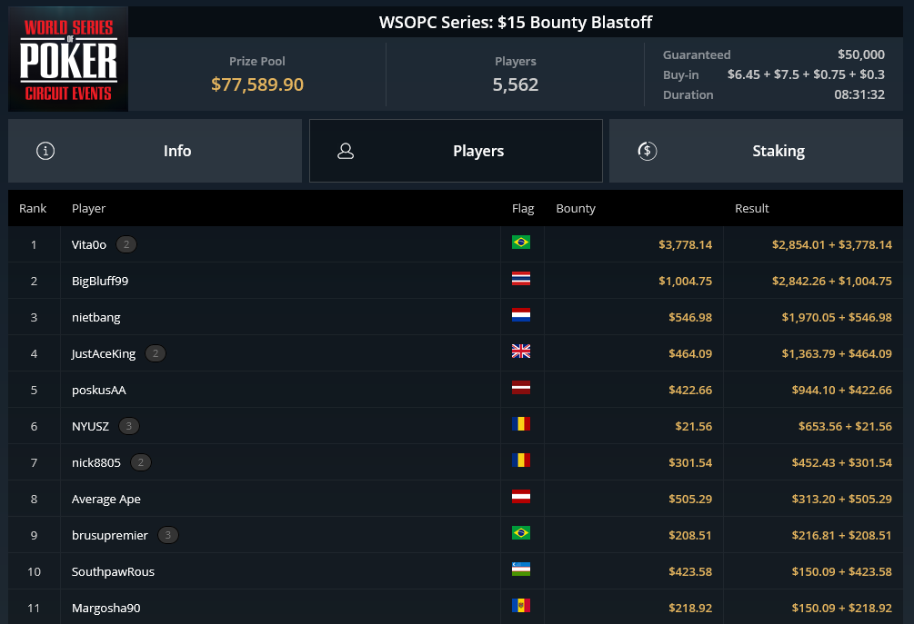
Task: Click the re-entry badge next to NYUSZ
Action: 129,426
